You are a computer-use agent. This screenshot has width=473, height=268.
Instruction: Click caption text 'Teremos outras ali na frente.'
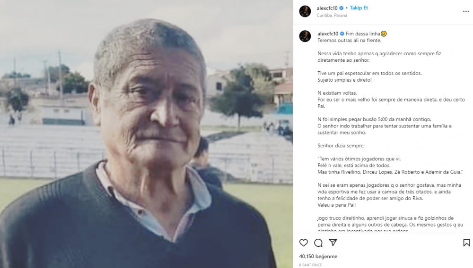pyautogui.click(x=350, y=40)
